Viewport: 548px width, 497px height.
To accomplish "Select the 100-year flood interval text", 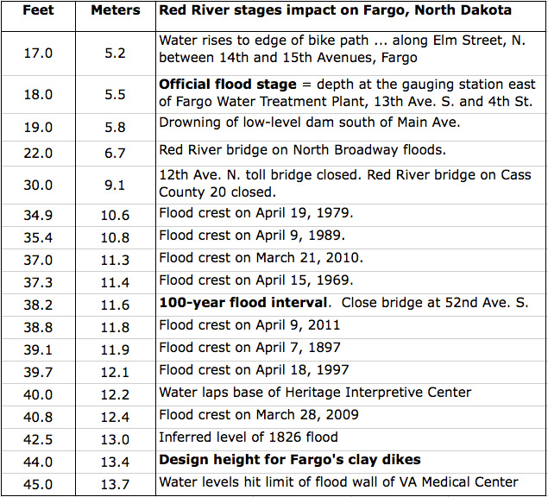I will coord(243,303).
